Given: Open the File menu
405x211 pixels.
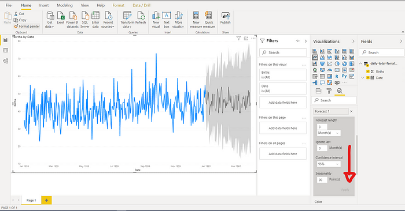Looking at the screenshot, I should (9, 5).
